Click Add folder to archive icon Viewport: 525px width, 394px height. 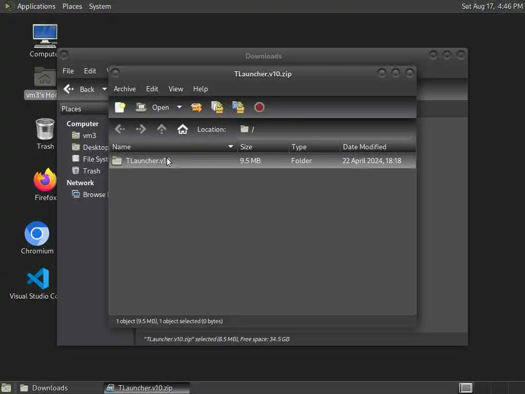[238, 107]
